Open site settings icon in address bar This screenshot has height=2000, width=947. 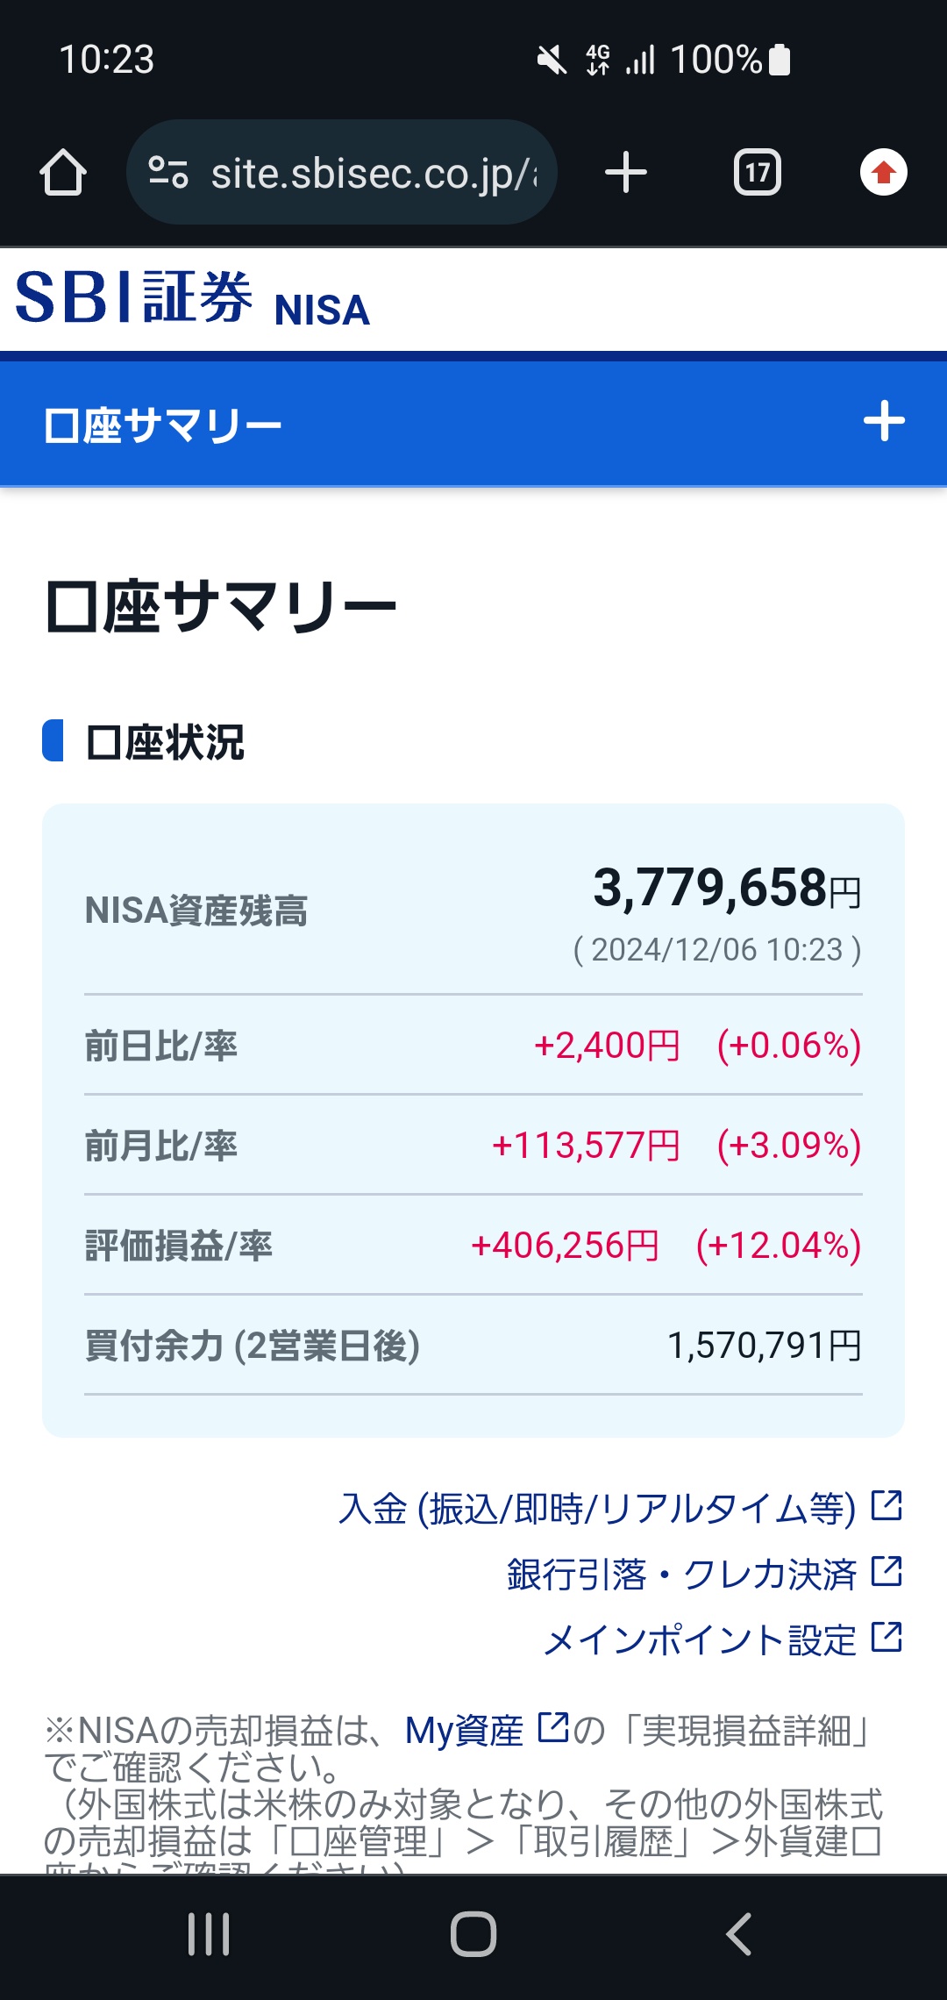168,173
